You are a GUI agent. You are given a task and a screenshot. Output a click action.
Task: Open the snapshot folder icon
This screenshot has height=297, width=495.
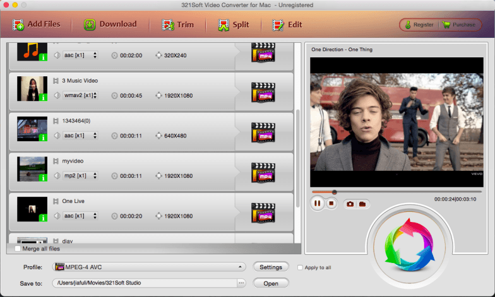pyautogui.click(x=362, y=204)
